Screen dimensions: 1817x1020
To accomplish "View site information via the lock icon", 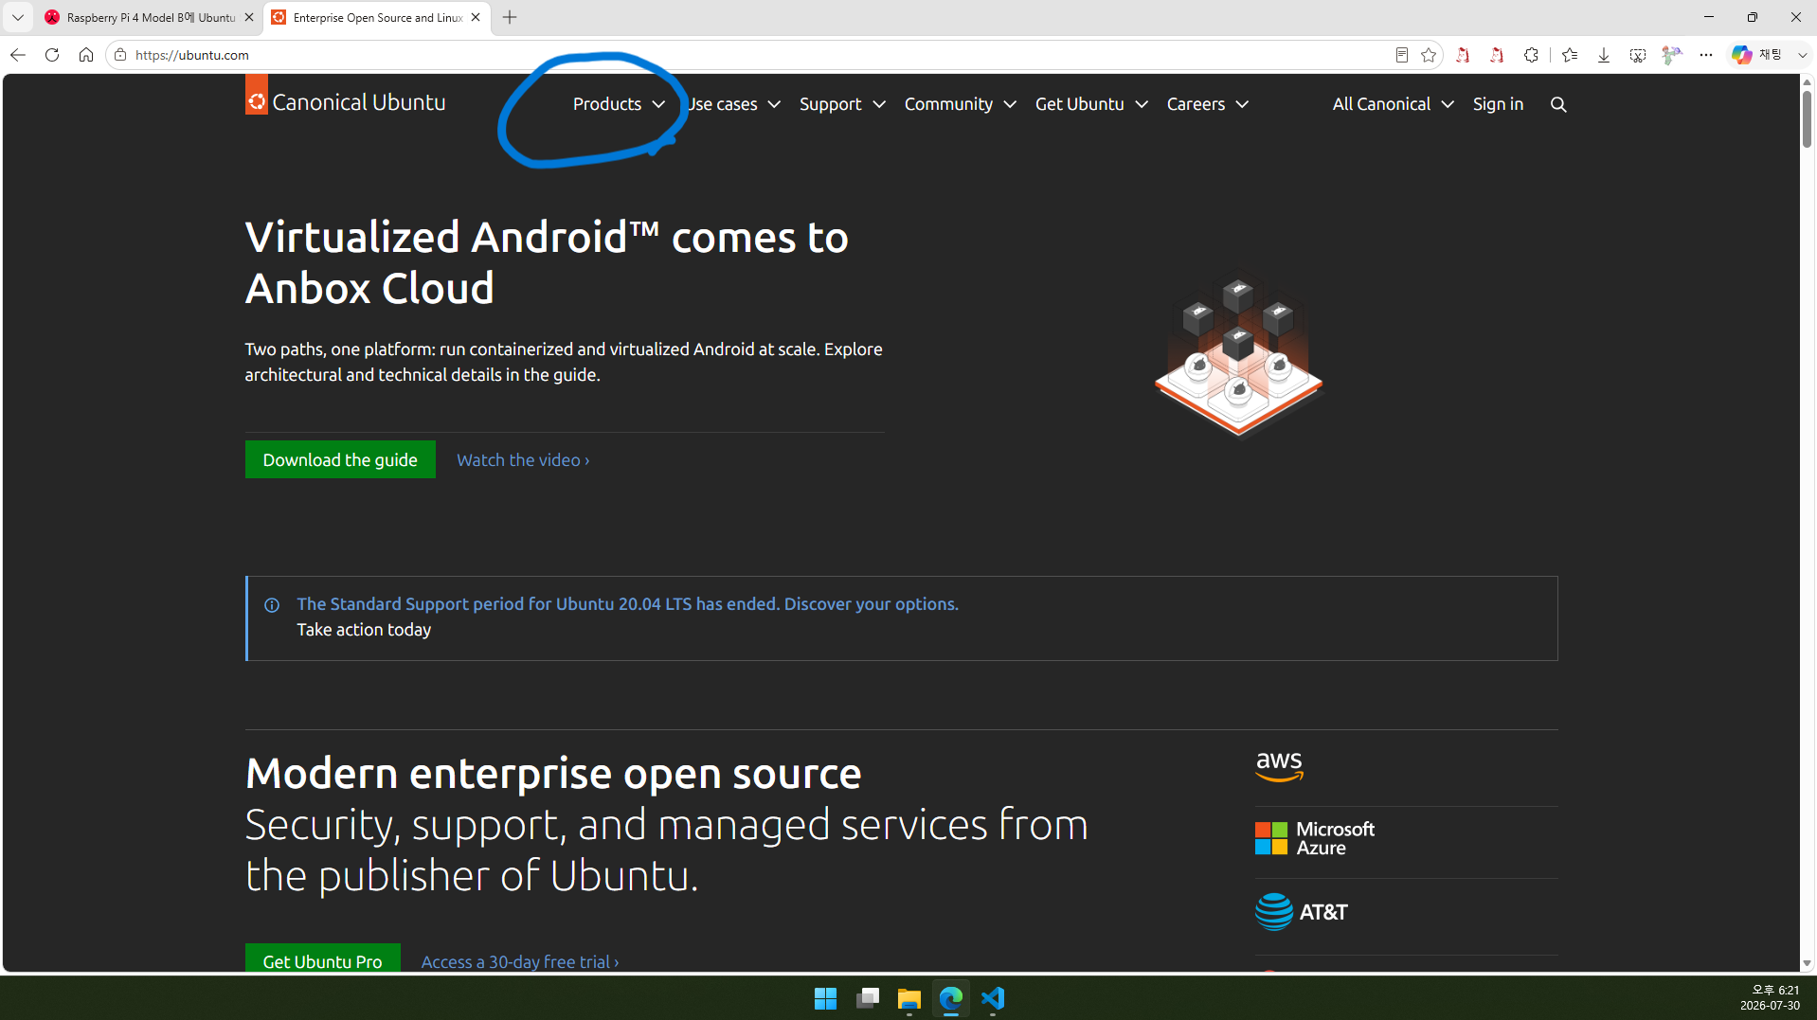I will (x=120, y=55).
